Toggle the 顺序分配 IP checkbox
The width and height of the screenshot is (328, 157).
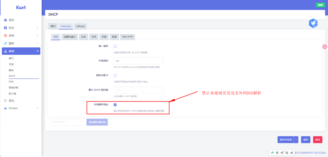[x=115, y=76]
